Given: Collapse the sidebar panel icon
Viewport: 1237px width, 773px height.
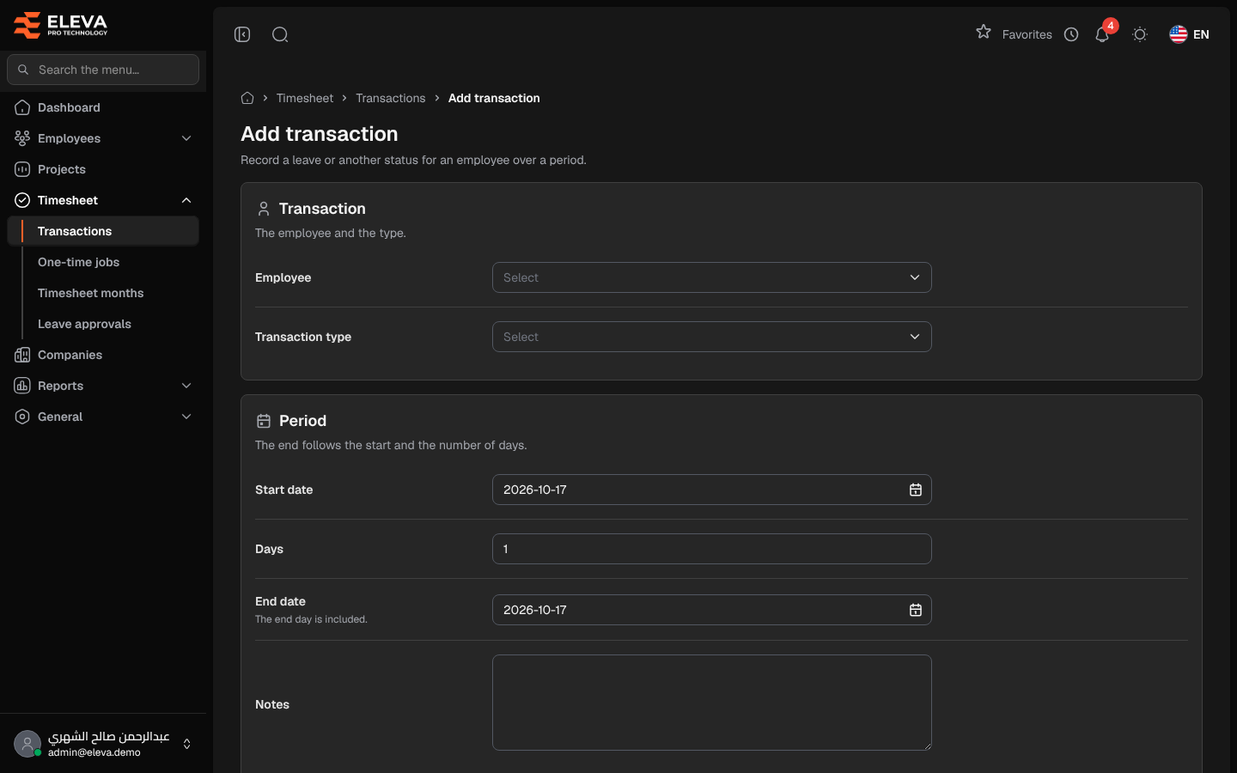Looking at the screenshot, I should [x=242, y=34].
